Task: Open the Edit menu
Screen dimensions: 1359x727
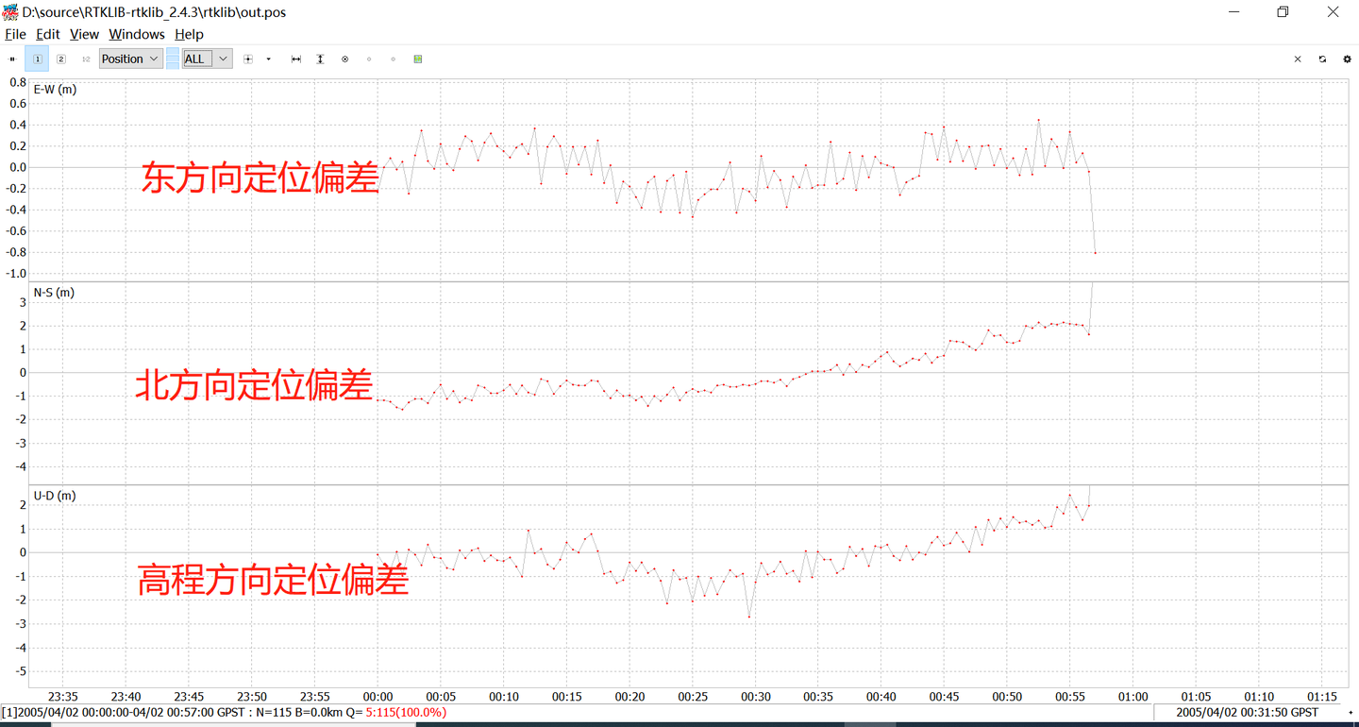Action: click(x=47, y=34)
